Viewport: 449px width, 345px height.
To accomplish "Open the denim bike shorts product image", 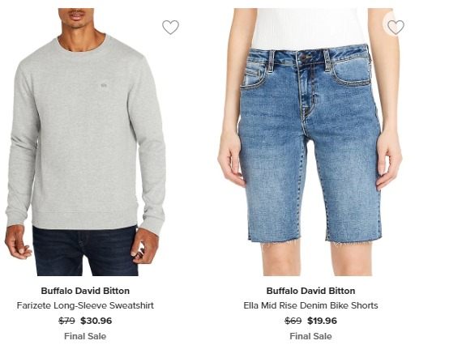I will point(310,142).
